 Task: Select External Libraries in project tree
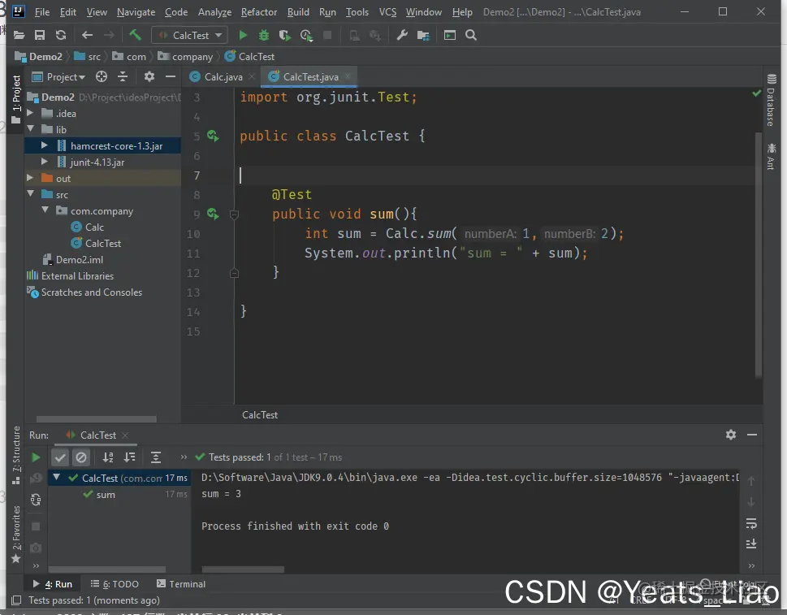(71, 275)
